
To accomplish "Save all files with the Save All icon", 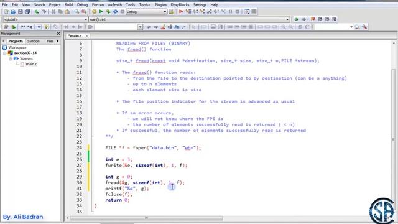I will [27, 12].
